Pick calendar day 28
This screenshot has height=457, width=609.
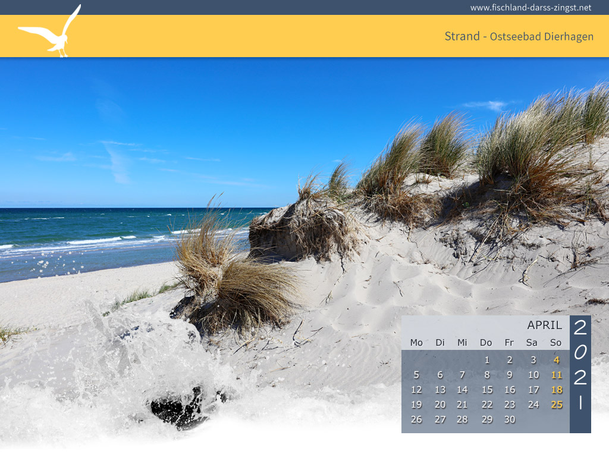(x=462, y=420)
